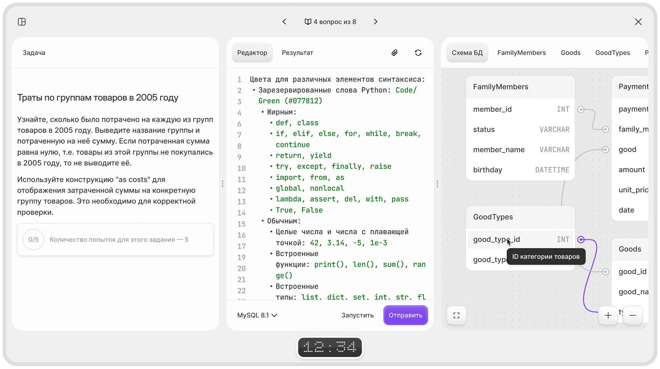Go to previous question arrow
This screenshot has height=369, width=660.
tap(284, 22)
